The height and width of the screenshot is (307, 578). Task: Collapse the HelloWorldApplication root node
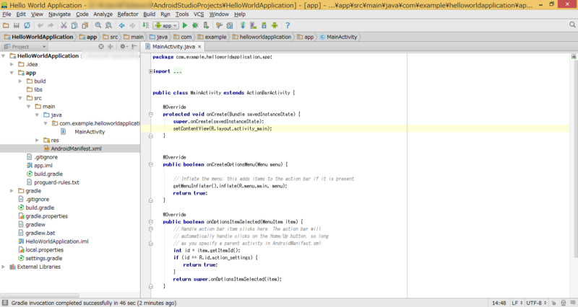tap(4, 56)
